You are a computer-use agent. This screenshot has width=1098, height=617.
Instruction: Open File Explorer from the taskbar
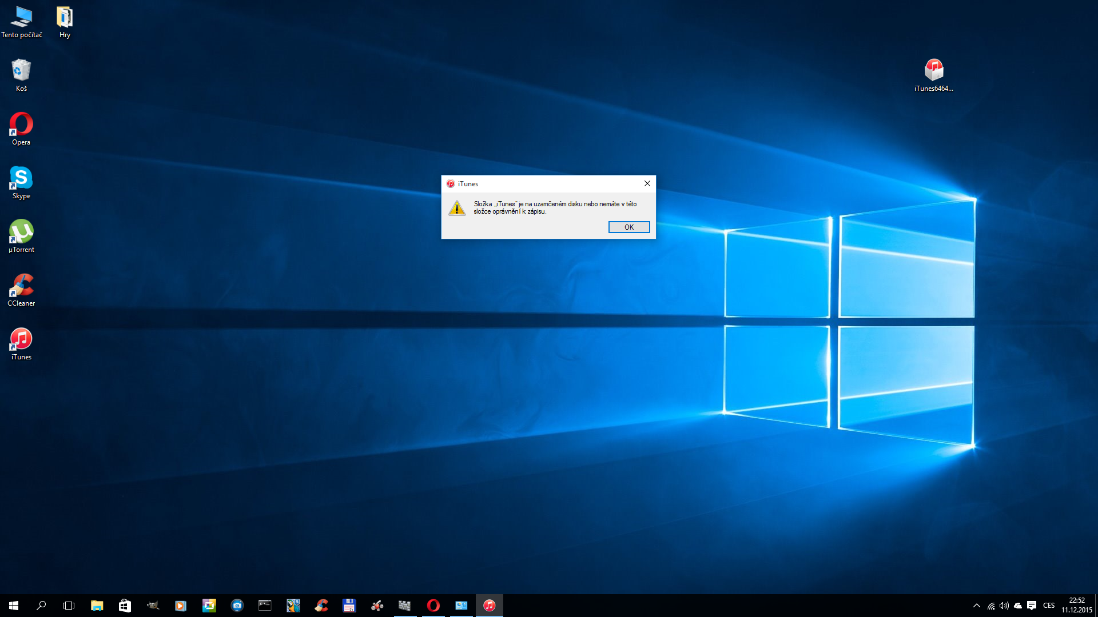coord(97,606)
